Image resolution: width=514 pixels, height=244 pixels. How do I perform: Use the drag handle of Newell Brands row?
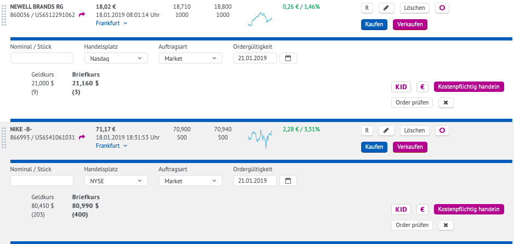click(4, 14)
